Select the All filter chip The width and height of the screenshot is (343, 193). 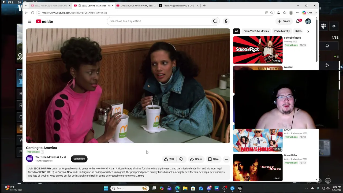pyautogui.click(x=236, y=31)
